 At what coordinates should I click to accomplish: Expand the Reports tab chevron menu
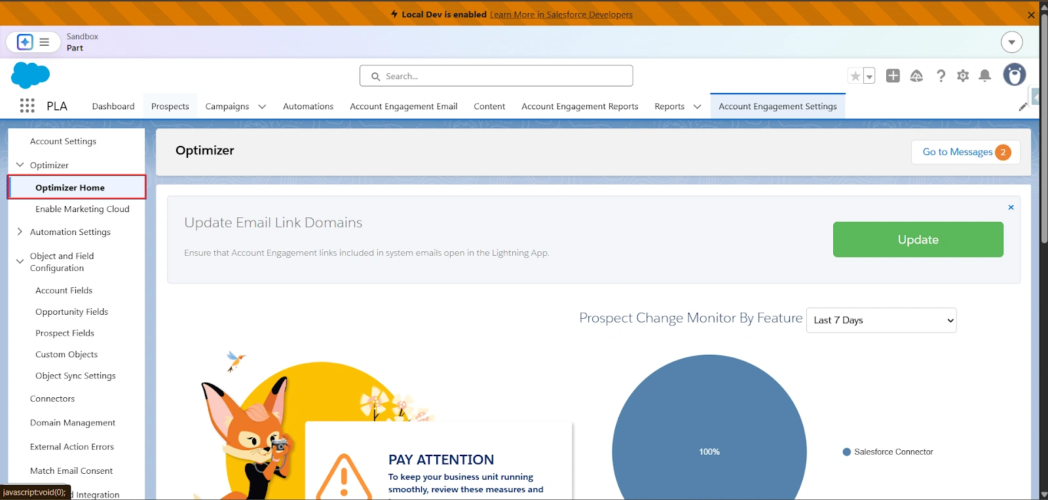(697, 107)
